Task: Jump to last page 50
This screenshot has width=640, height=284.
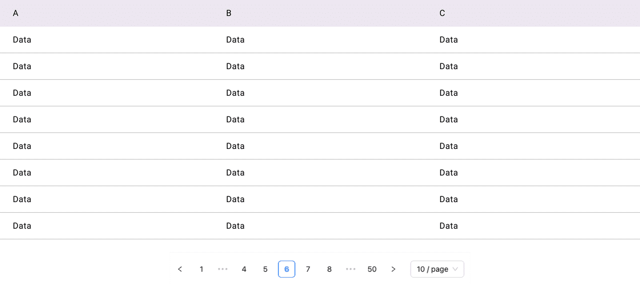Action: tap(372, 269)
